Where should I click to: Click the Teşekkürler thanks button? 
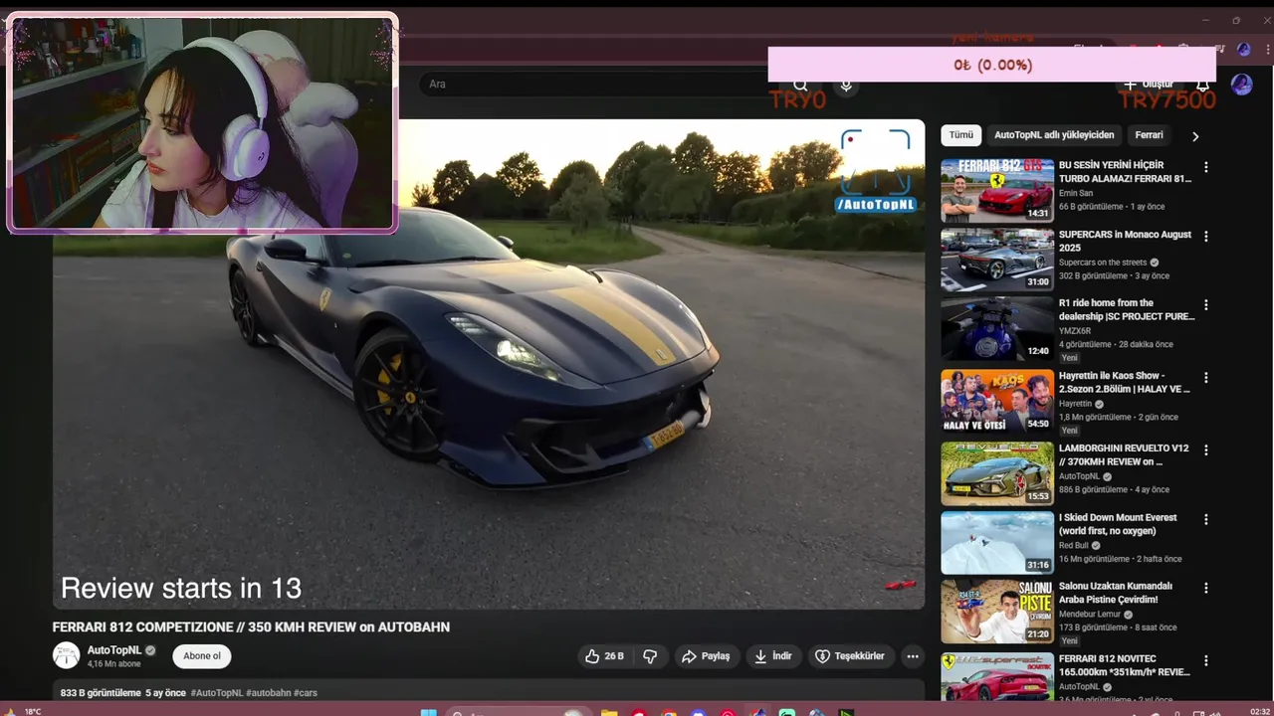click(850, 656)
